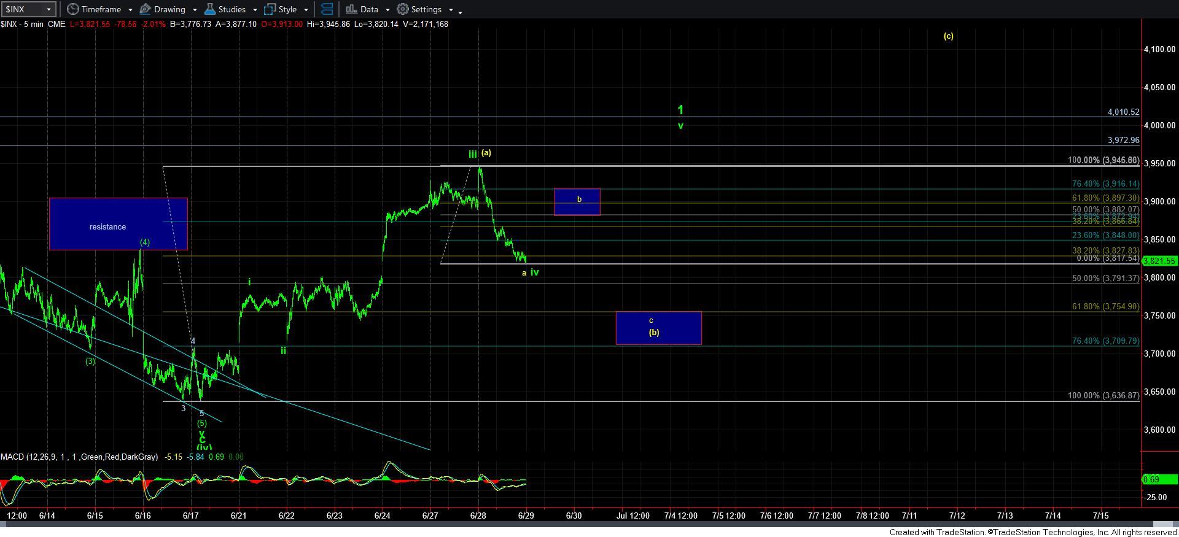Click the current price tag 3,821.55 on axis
The width and height of the screenshot is (1179, 537).
click(1159, 261)
